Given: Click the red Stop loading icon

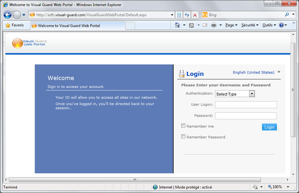Looking at the screenshot, I should tap(195, 15).
